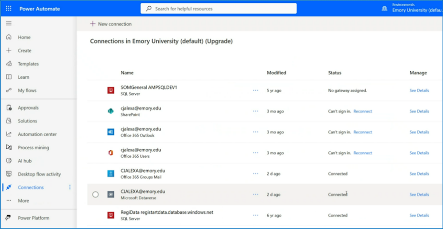Click the Environments globe icon in header
This screenshot has height=229, width=444.
pyautogui.click(x=385, y=8)
